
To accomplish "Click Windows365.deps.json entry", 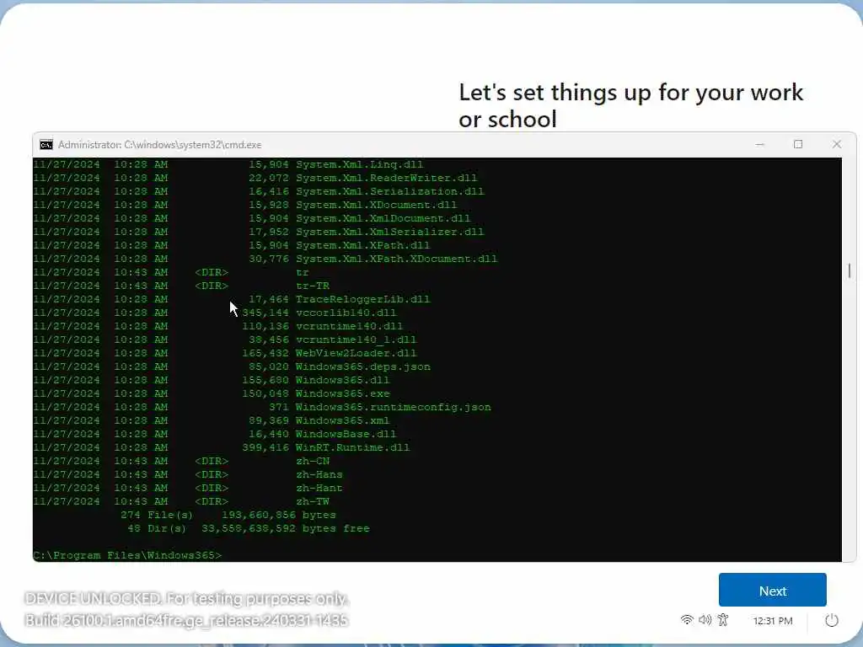I will 362,366.
